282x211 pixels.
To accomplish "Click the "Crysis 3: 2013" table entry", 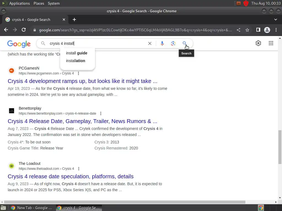I will click(x=107, y=142).
